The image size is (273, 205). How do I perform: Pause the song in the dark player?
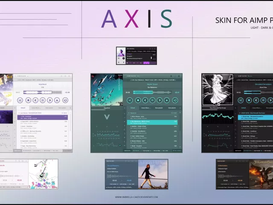click(263, 100)
